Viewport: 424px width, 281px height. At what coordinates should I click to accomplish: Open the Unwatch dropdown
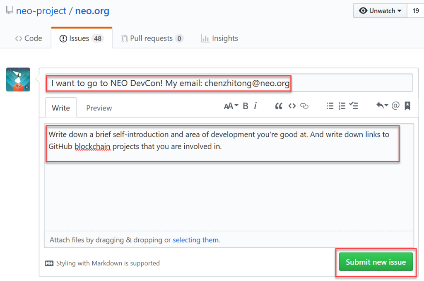coord(380,11)
